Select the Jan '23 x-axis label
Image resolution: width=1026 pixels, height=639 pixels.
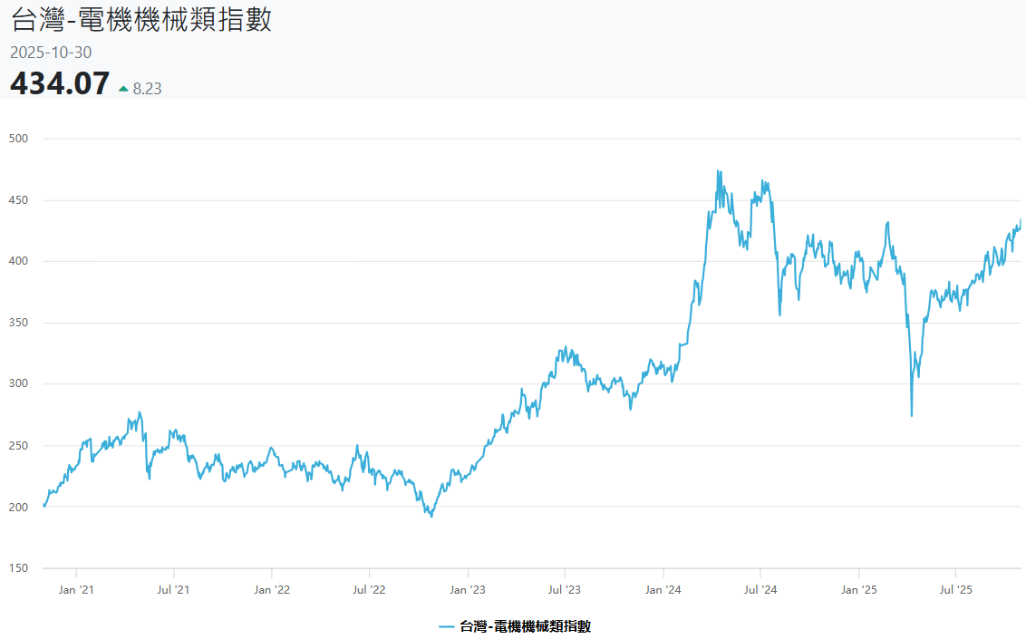[x=468, y=590]
